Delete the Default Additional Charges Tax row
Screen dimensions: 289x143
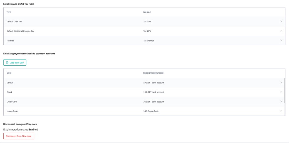coord(281,31)
